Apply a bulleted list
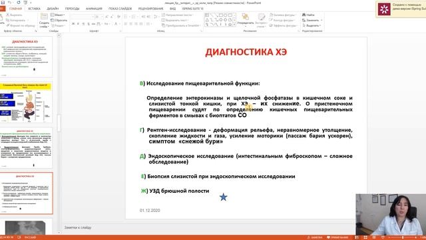Image resolution: width=426 pixels, height=240 pixels. click(x=126, y=17)
